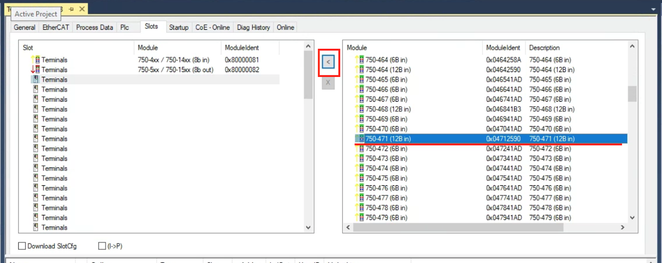
Task: Switch to the Online tab
Action: [x=285, y=27]
